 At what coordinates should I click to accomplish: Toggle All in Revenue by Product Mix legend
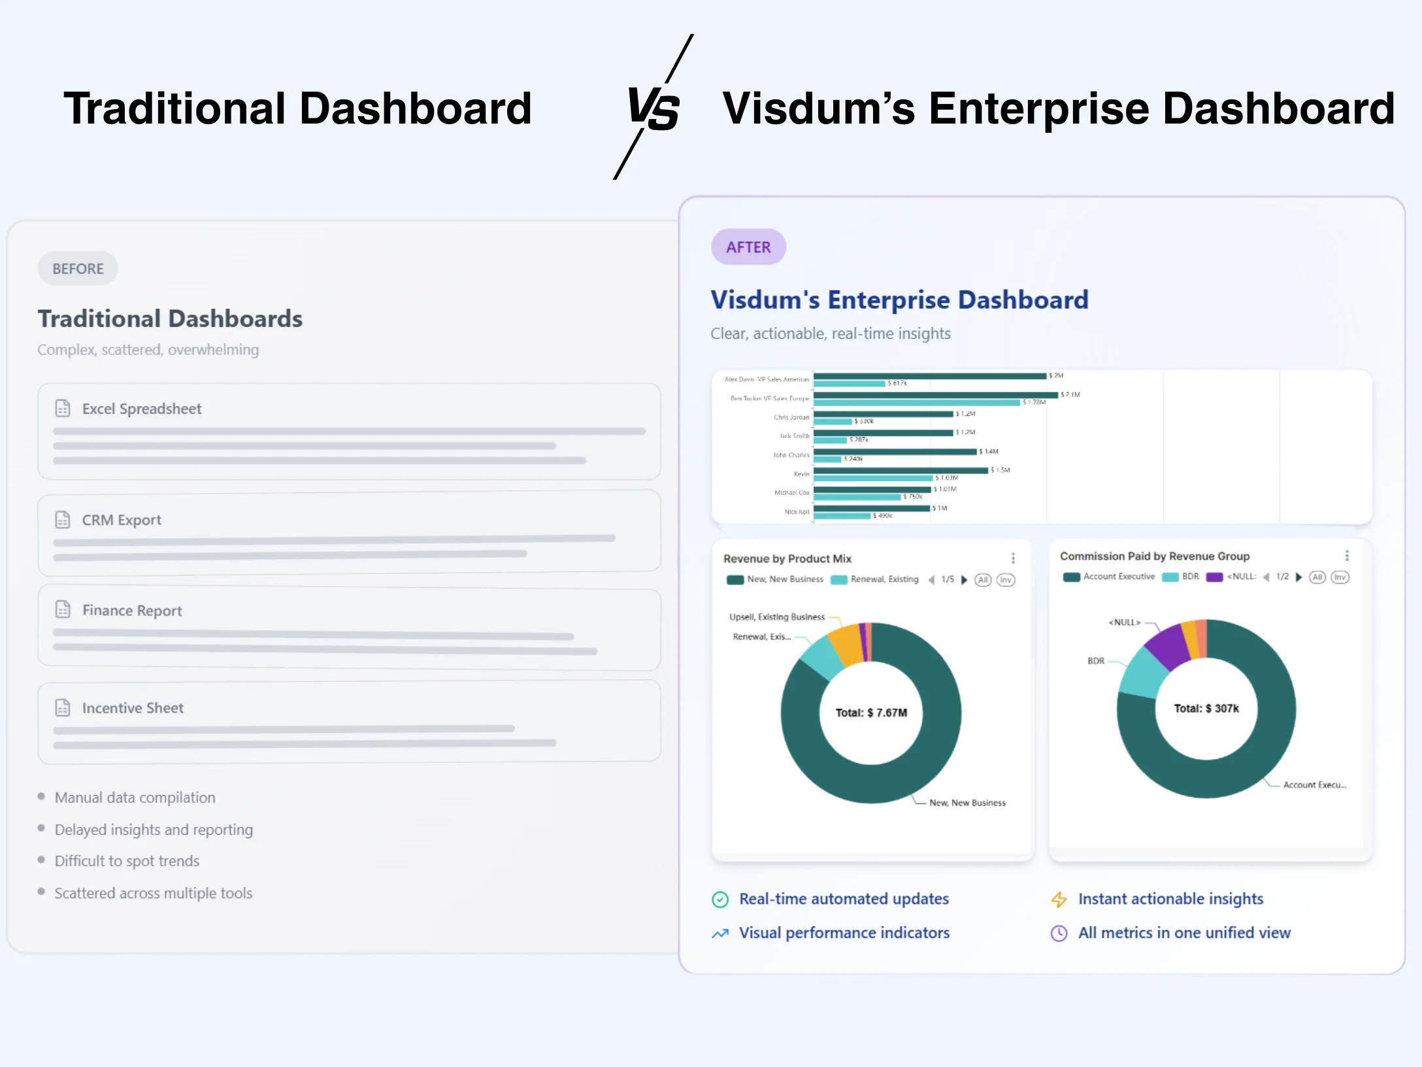coord(983,580)
